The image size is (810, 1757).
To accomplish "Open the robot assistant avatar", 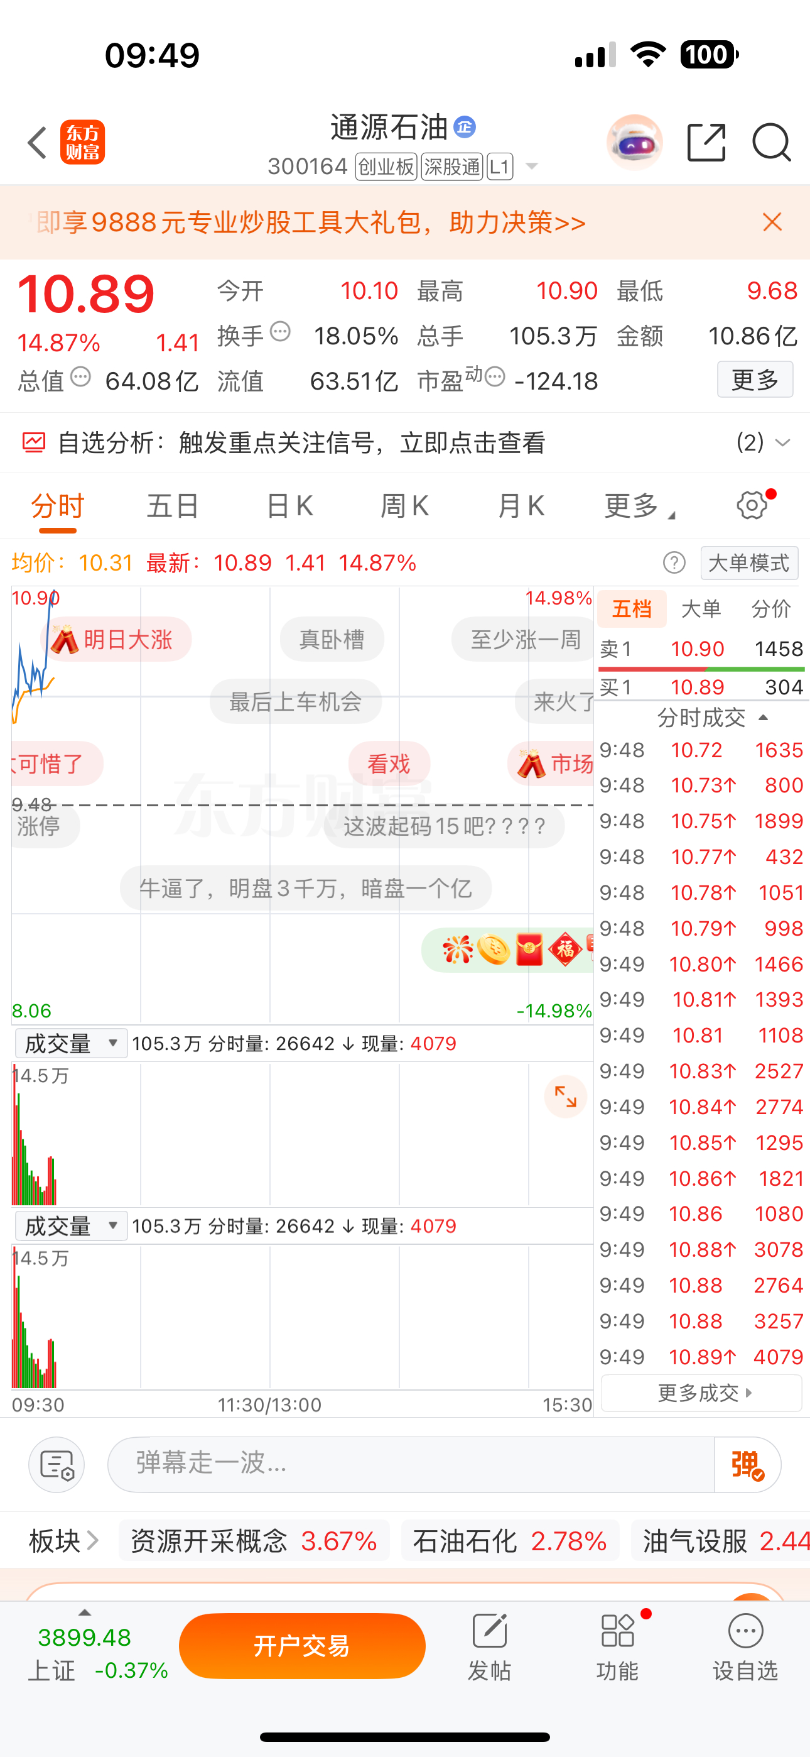I will pyautogui.click(x=634, y=143).
